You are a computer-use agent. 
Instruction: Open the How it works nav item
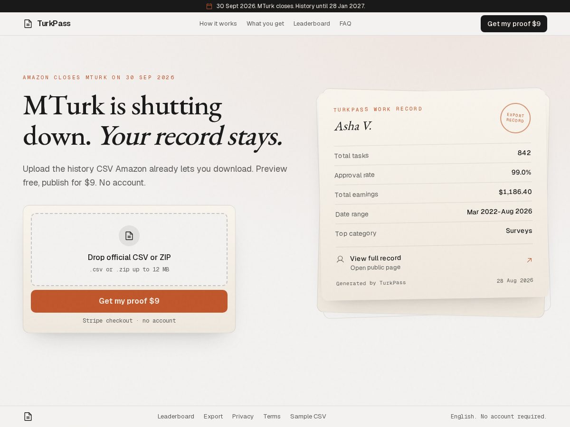point(218,24)
